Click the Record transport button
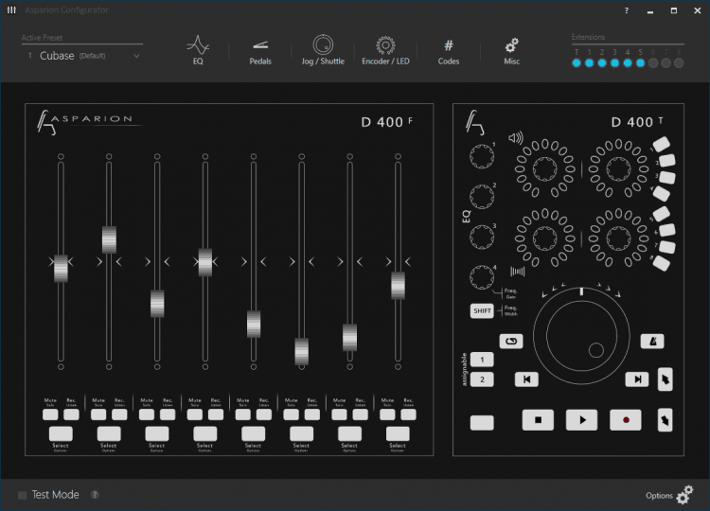The height and width of the screenshot is (511, 710). 626,420
